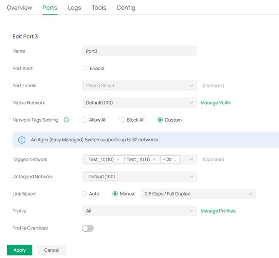Choose the Block All radio option
This screenshot has width=279, height=258.
coord(122,120)
